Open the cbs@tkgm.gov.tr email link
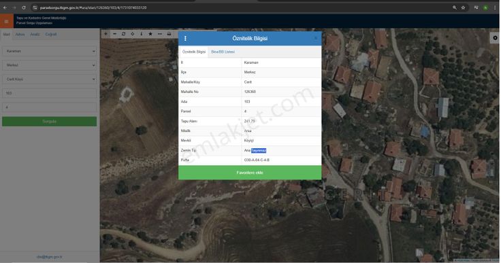The width and height of the screenshot is (501, 263). click(49, 257)
